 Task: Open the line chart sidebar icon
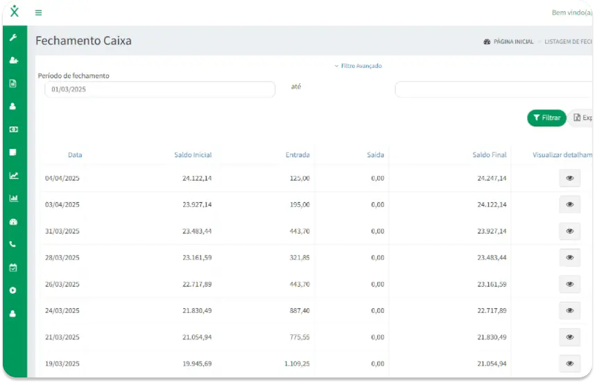14,175
